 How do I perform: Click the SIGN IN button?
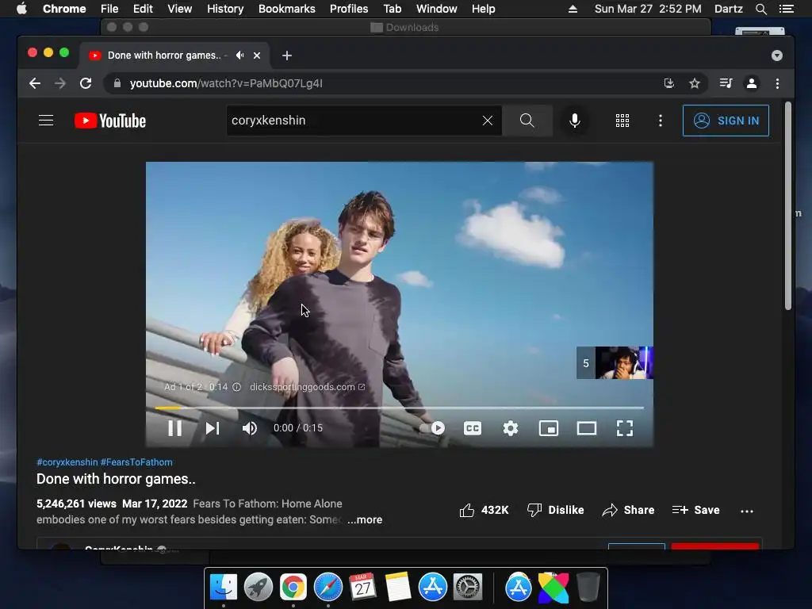[x=726, y=121]
